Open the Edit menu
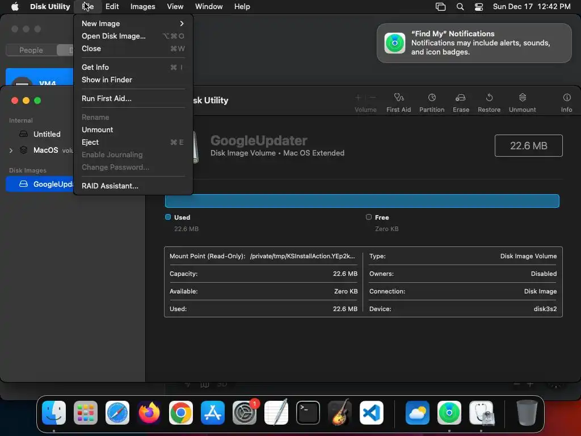This screenshot has width=581, height=436. click(112, 7)
